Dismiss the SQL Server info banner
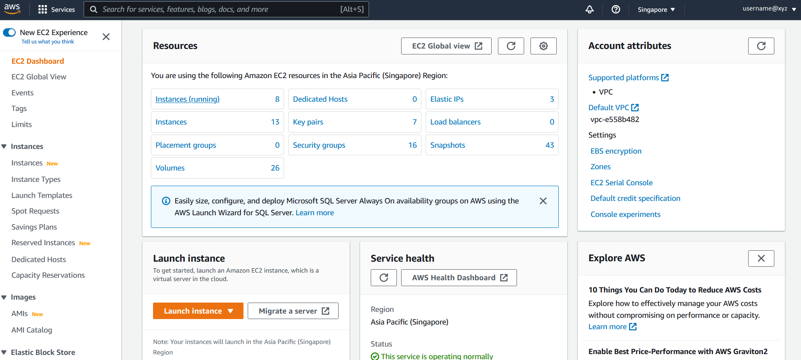This screenshot has width=801, height=360. pos(543,201)
